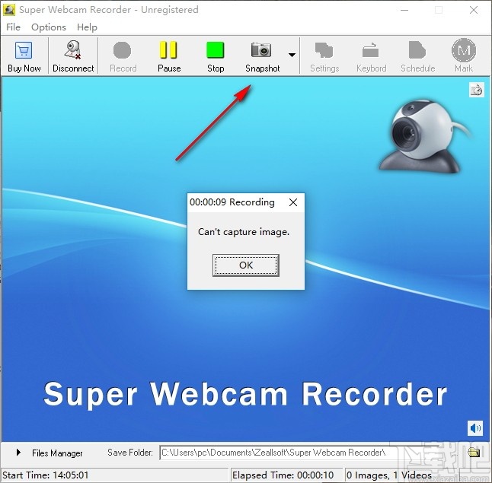
Task: Open the Snapshot dropdown arrow
Action: [x=292, y=55]
